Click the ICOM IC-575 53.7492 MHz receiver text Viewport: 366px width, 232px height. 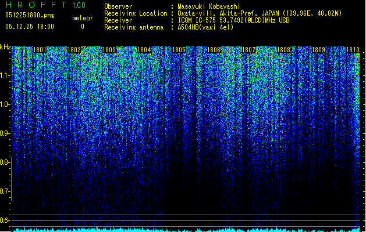pos(233,20)
